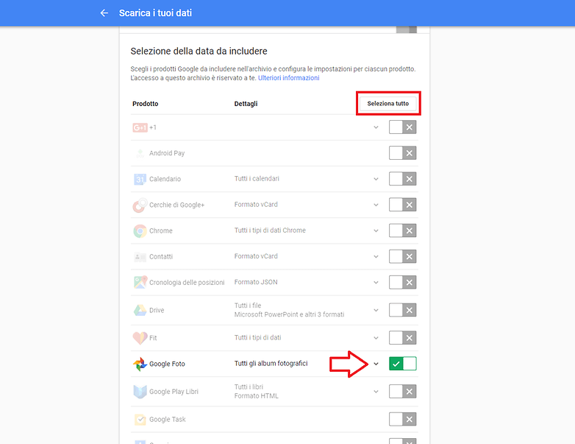Click the Chrome browser icon
Screen dimensions: 575x444
tap(140, 230)
